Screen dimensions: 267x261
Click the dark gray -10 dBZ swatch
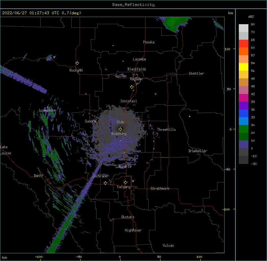pyautogui.click(x=243, y=160)
